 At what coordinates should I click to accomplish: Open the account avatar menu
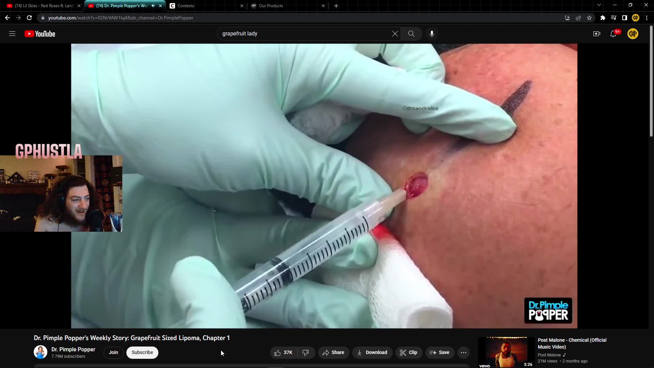tap(633, 34)
